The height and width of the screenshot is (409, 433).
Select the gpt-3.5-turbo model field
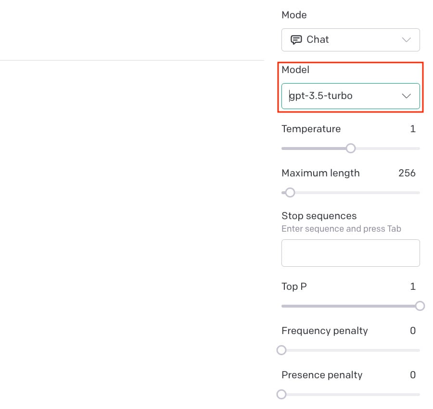click(x=337, y=96)
